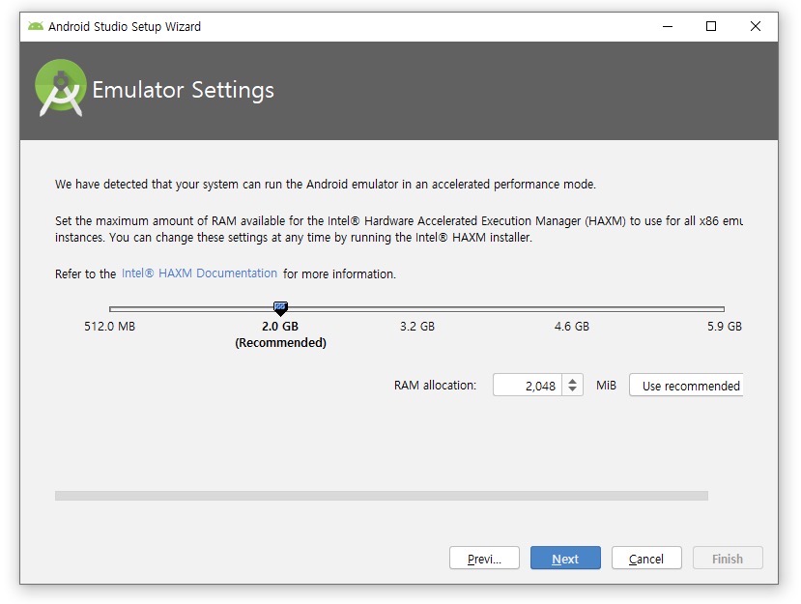Proceed with the Next button

pos(565,558)
